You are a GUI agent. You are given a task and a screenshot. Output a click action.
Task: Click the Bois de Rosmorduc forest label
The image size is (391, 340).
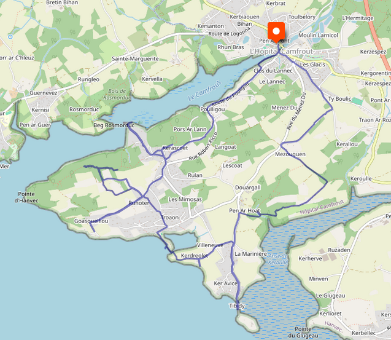pyautogui.click(x=117, y=94)
